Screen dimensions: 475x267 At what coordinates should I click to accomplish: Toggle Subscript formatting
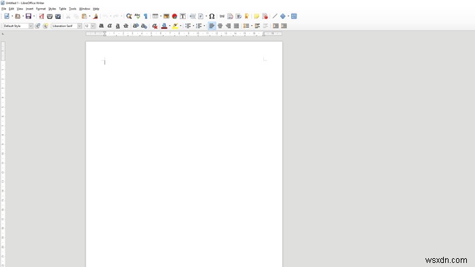(144, 26)
